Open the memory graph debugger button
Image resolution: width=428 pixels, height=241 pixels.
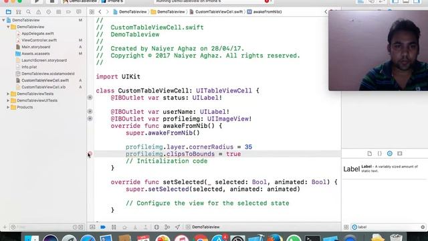(x=167, y=227)
